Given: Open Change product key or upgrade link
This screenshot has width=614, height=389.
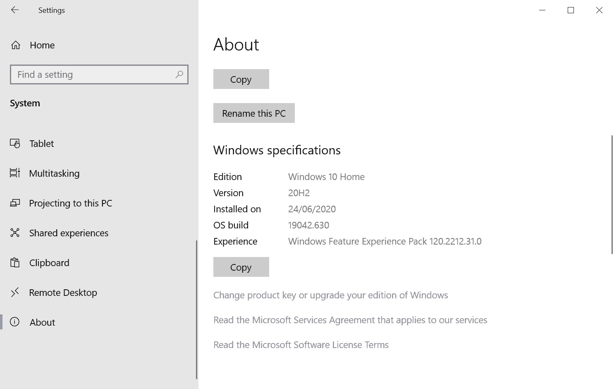Looking at the screenshot, I should coord(330,295).
